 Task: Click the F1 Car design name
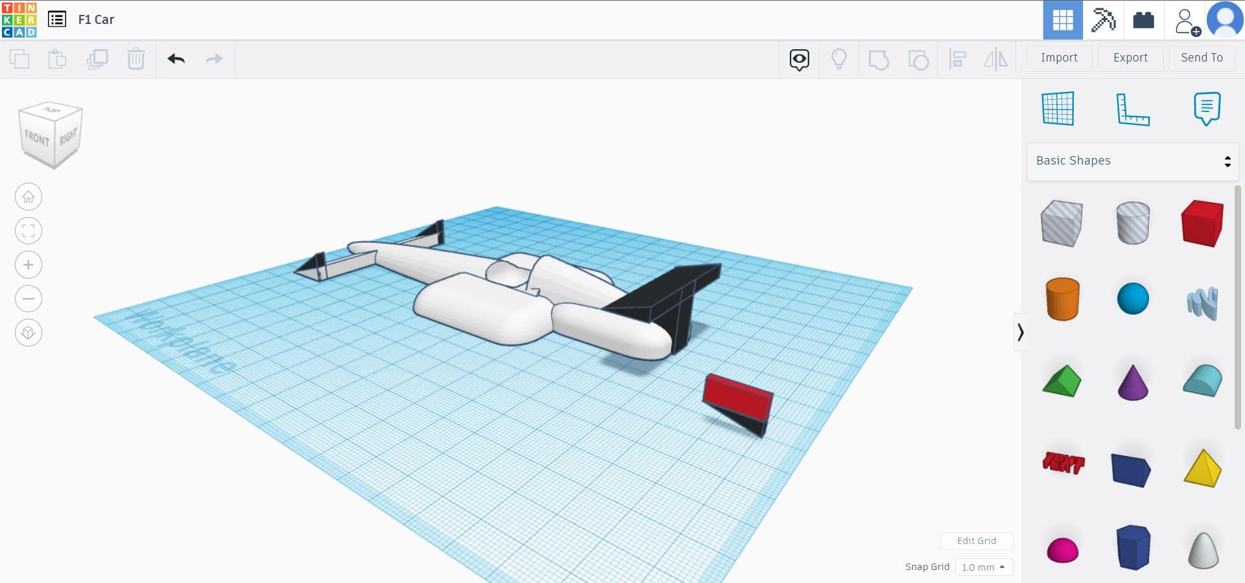pyautogui.click(x=96, y=19)
